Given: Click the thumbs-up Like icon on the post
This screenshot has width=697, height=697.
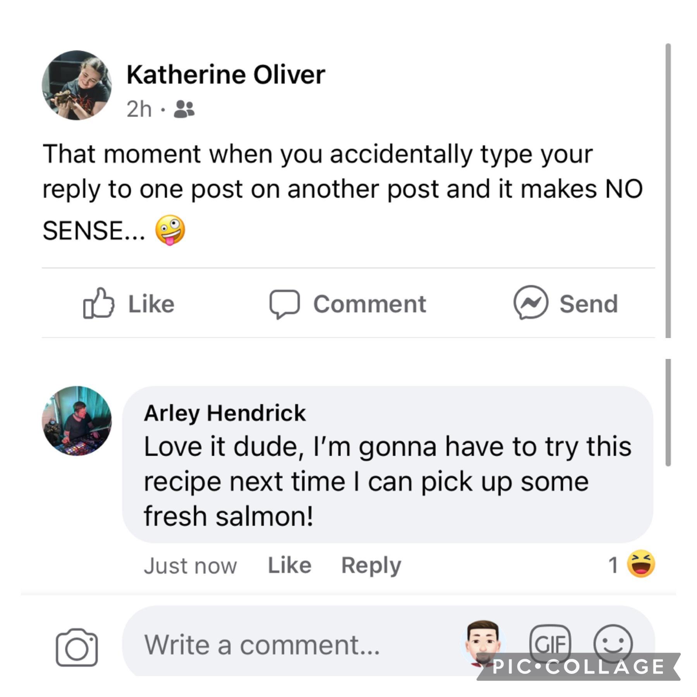Looking at the screenshot, I should [99, 303].
